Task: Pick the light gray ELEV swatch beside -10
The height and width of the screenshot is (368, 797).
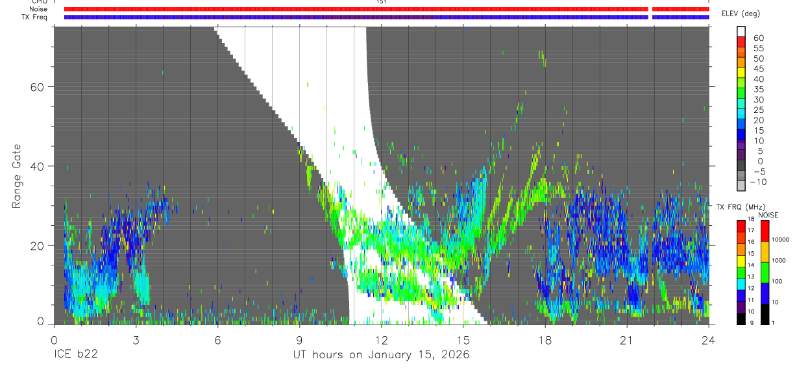Action: tap(741, 186)
